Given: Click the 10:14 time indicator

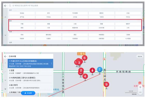Looking at the screenshot, I should (x=140, y=56).
